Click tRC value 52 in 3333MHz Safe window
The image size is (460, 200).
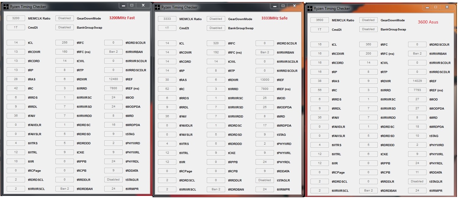coord(167,89)
